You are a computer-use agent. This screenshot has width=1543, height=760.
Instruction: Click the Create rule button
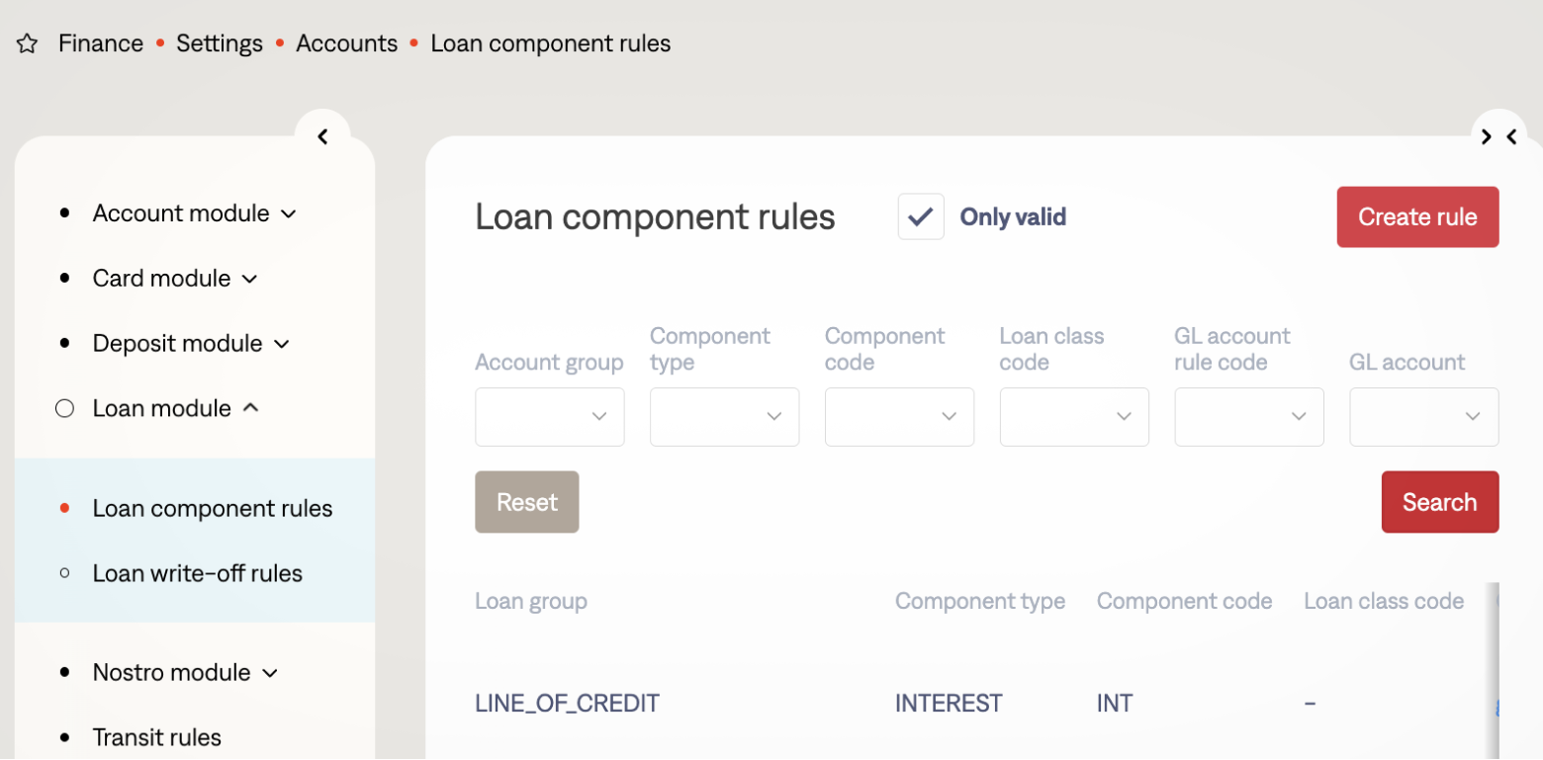pos(1417,217)
